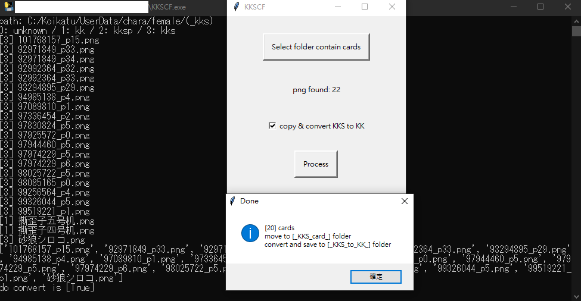
Task: Click the feather icon in Done dialog title
Action: [x=232, y=201]
